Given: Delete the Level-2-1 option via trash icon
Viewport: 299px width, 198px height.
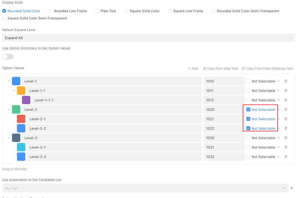Looking at the screenshot, I should coord(286,119).
